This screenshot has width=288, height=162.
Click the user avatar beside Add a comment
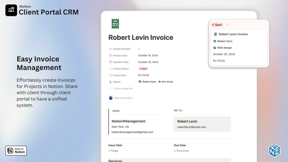coord(111,98)
